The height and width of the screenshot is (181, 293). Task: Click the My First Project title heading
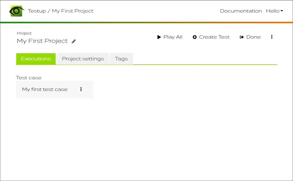click(42, 41)
